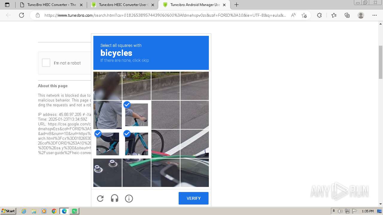Open the tab actions menu icon
Image resolution: width=383 pixels, height=215 pixels.
click(7, 5)
